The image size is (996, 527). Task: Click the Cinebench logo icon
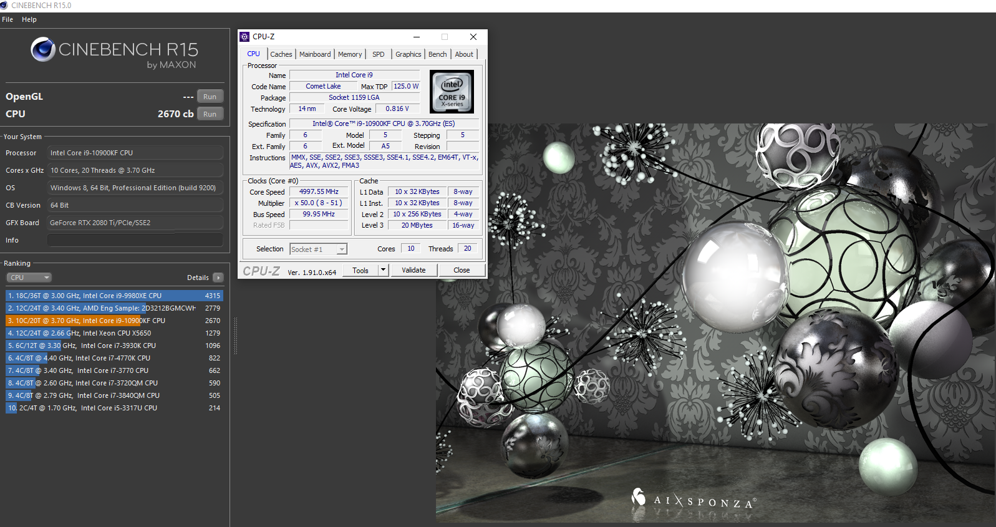click(43, 49)
